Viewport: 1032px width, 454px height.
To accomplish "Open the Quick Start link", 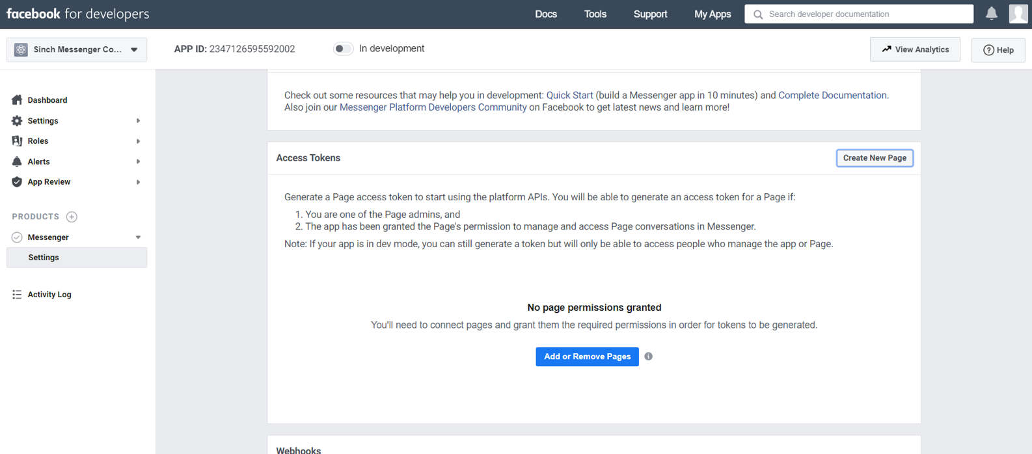I will 569,95.
